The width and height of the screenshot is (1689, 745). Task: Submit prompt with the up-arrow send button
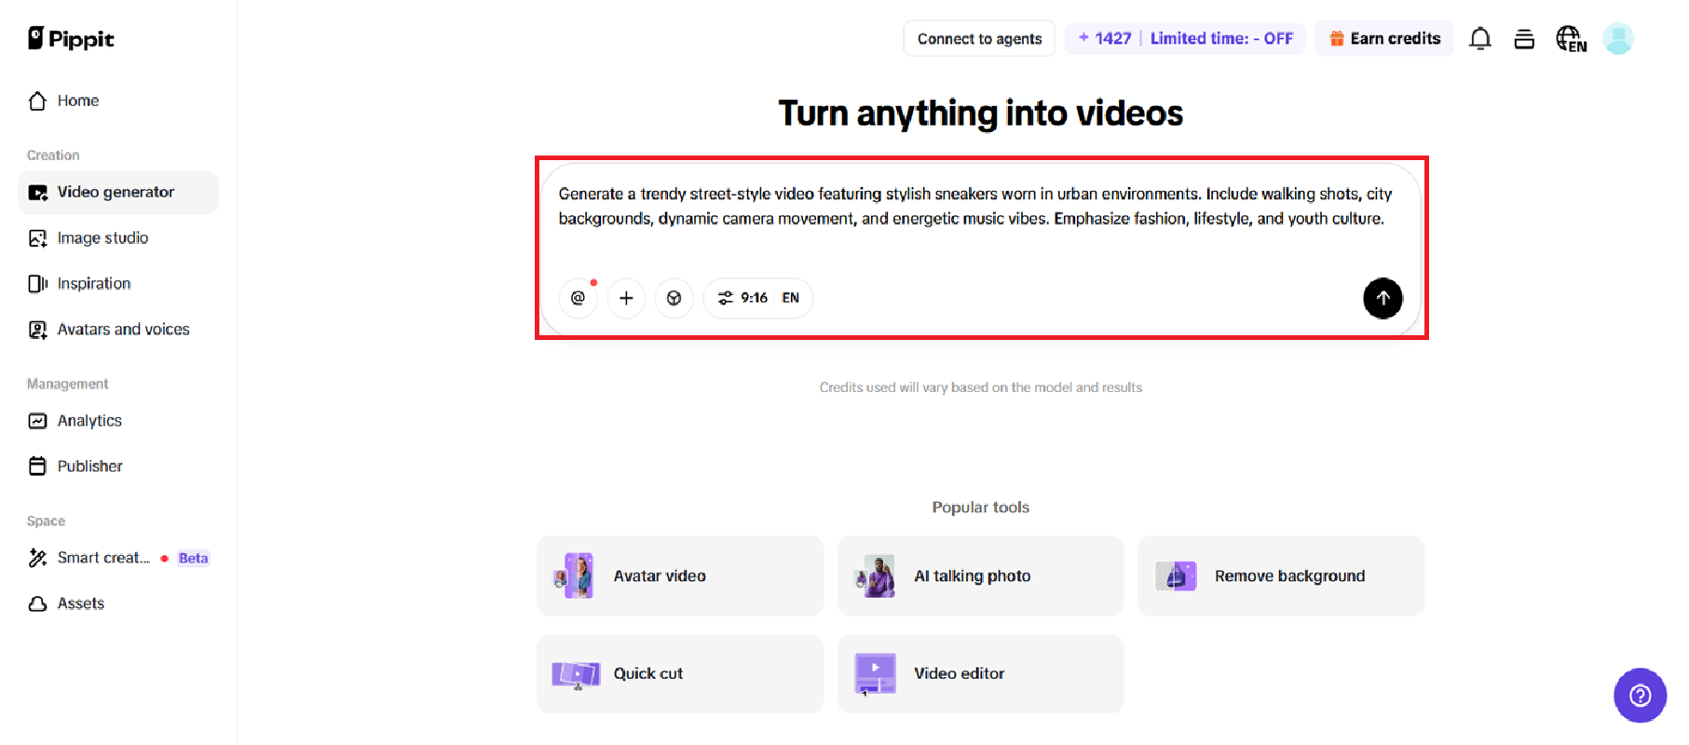1383,298
